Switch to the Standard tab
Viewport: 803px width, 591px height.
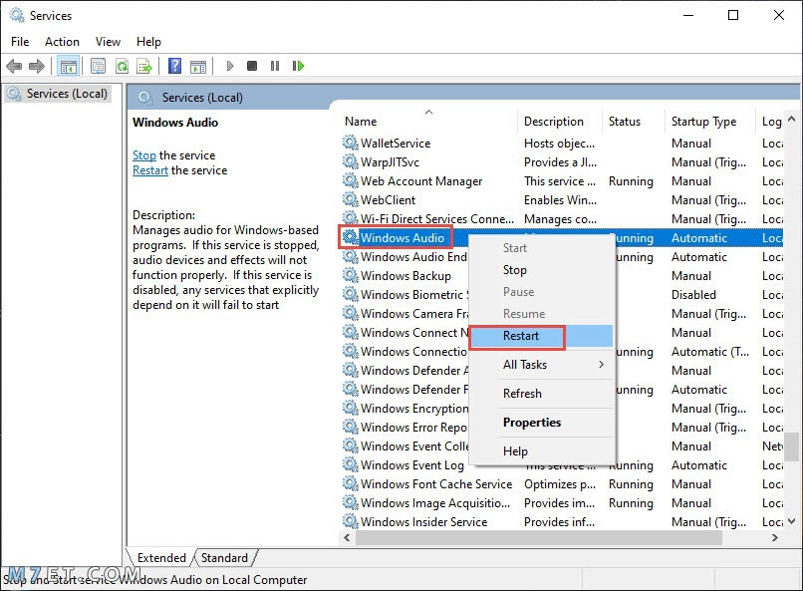(x=224, y=558)
